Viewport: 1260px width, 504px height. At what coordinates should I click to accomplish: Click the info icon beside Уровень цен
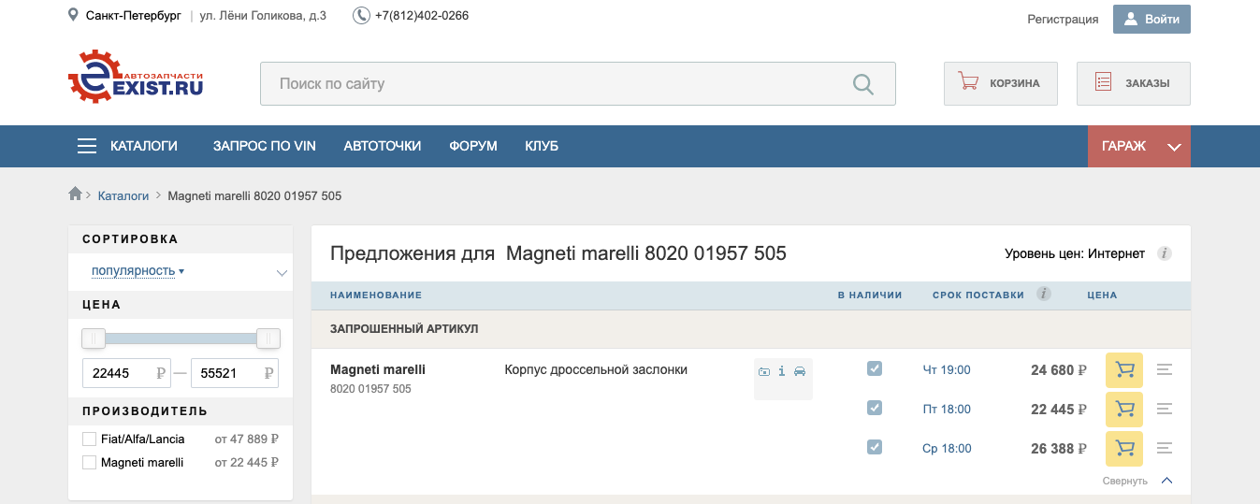1165,253
